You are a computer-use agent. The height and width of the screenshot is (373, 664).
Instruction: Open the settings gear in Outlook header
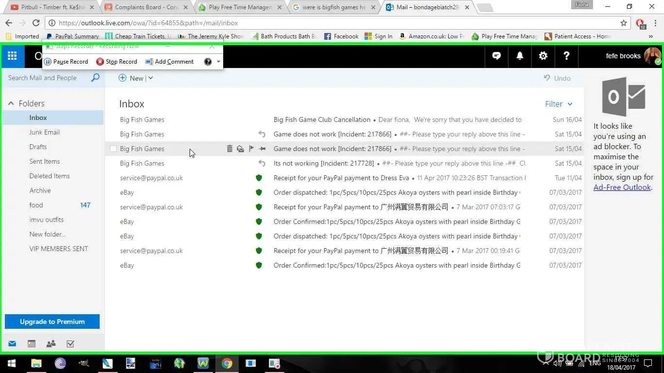(543, 56)
